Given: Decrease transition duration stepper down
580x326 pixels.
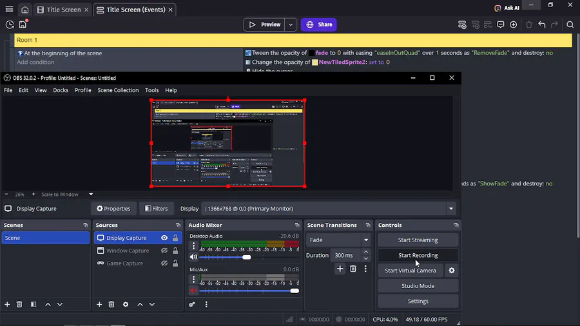Looking at the screenshot, I should 366,258.
